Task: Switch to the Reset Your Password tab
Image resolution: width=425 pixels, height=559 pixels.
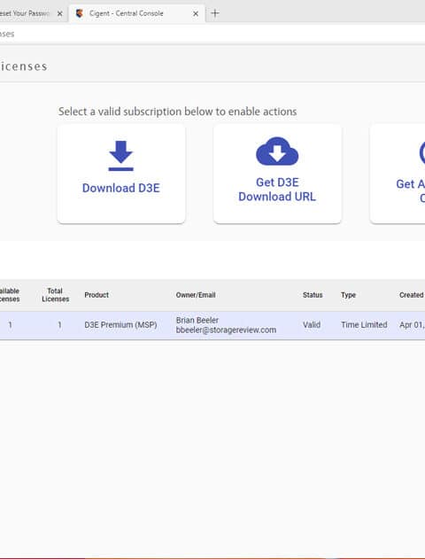Action: [32, 13]
